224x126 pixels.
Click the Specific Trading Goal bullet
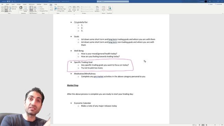tap(83, 62)
